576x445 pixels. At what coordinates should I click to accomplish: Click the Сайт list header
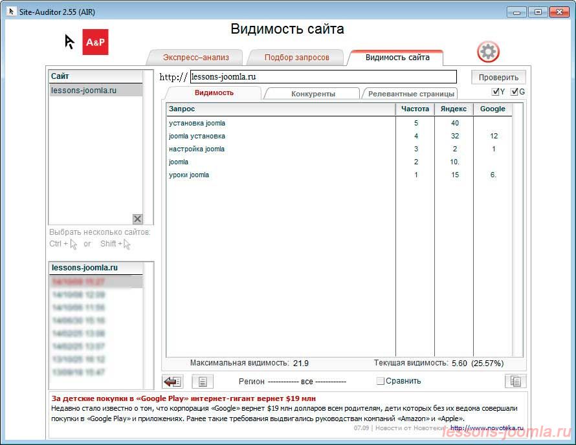point(96,76)
